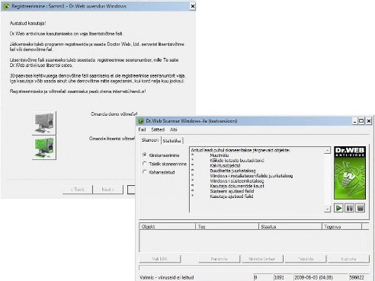The image size is (375, 281).
Task: Click the 'Buudiketta juurkataloog' list entry
Action: pos(232,171)
